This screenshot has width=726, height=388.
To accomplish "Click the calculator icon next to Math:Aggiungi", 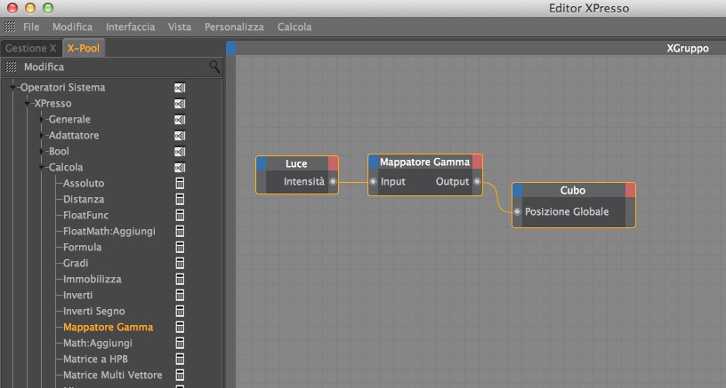I will (180, 344).
